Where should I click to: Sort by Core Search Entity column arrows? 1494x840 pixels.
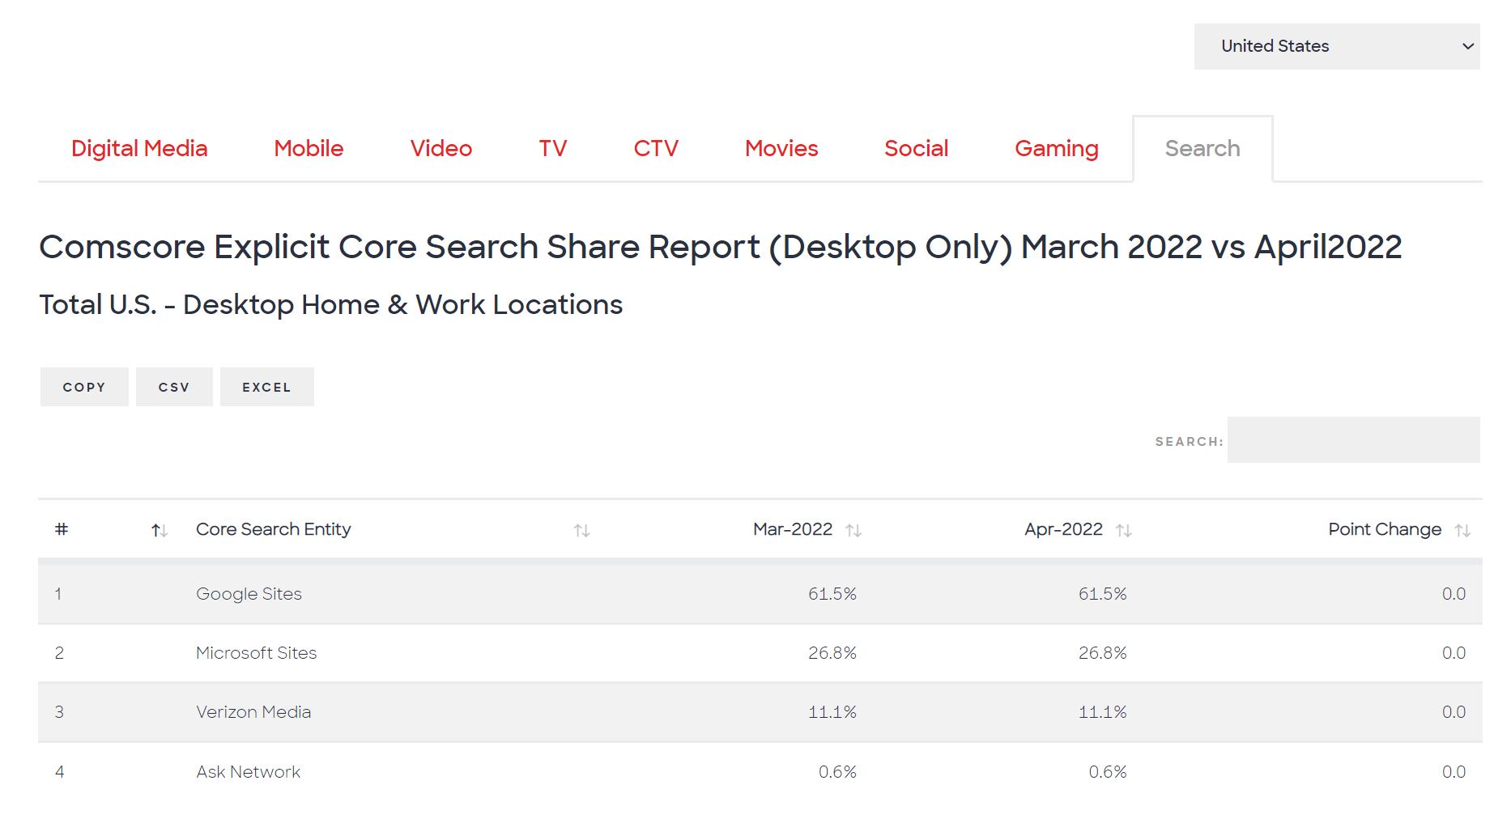pos(581,531)
